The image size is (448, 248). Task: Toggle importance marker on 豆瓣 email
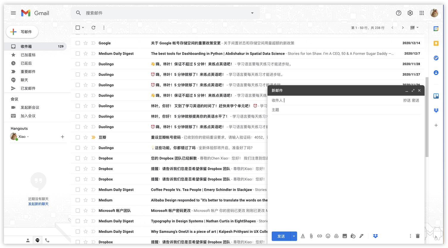coord(93,137)
